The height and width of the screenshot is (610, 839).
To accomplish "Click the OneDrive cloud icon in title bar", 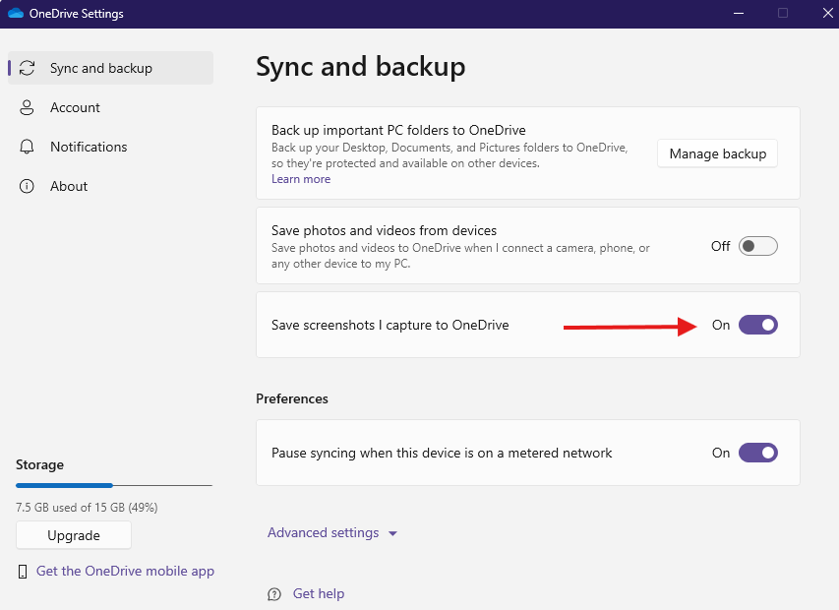I will coord(16,13).
